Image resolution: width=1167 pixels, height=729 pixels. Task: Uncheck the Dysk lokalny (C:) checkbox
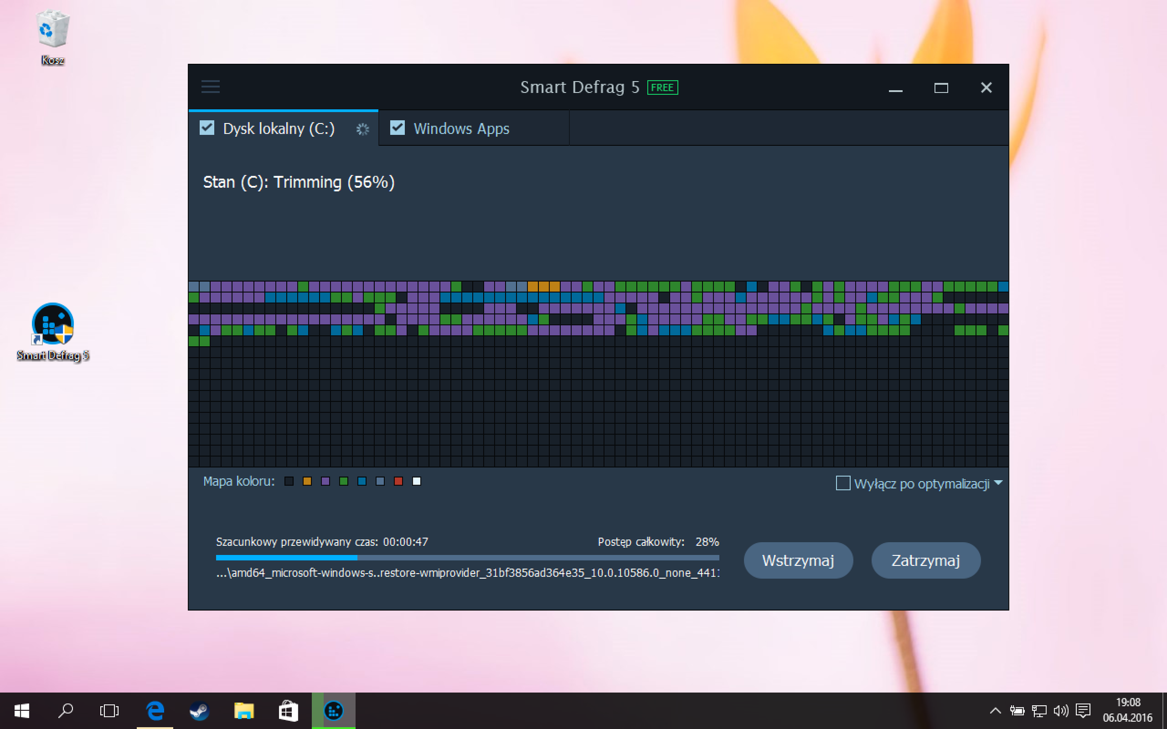(207, 128)
